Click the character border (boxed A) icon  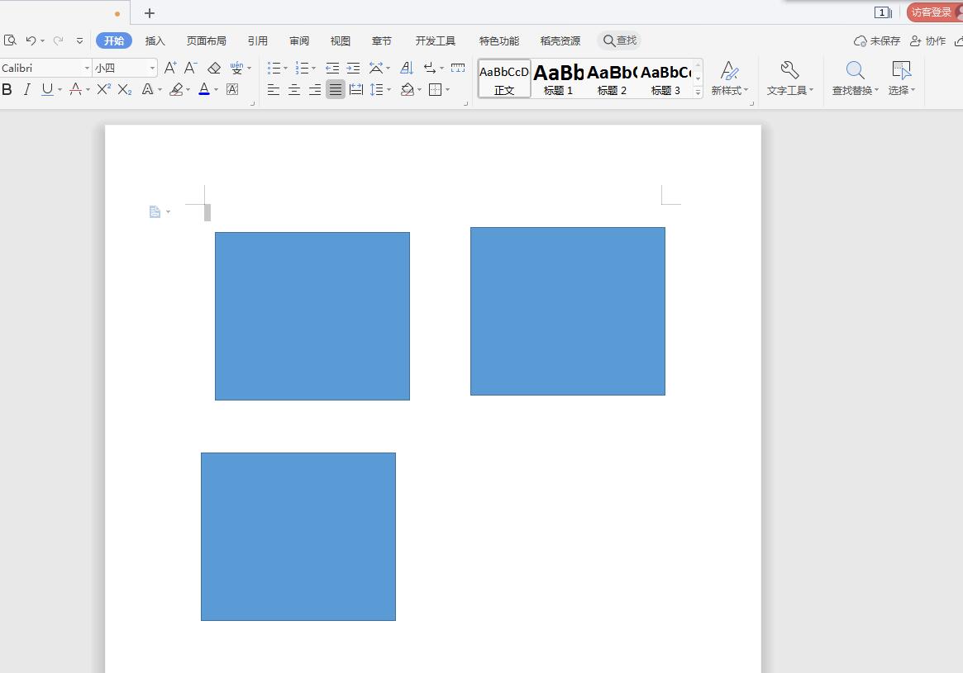(232, 89)
